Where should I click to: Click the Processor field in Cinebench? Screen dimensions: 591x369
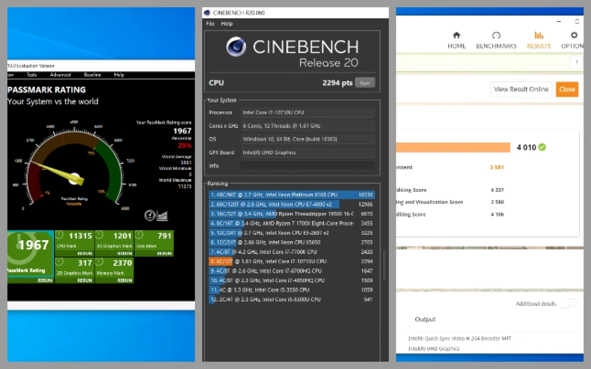(308, 113)
